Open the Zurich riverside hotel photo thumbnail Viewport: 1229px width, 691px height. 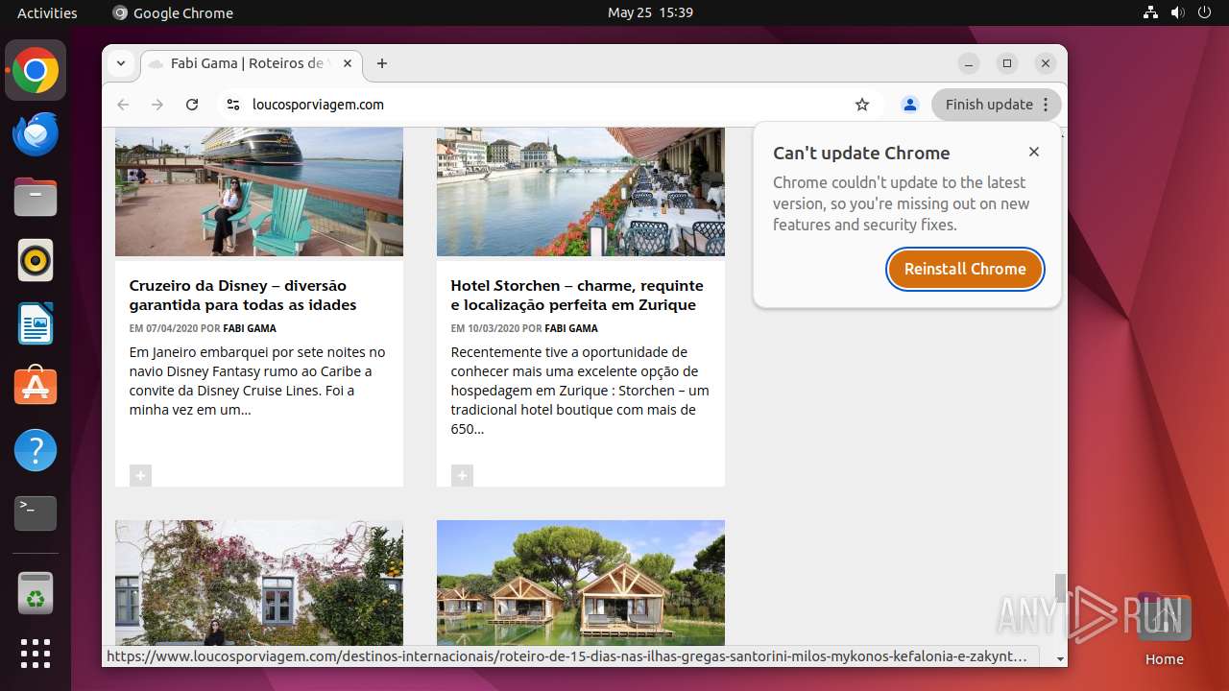[581, 191]
